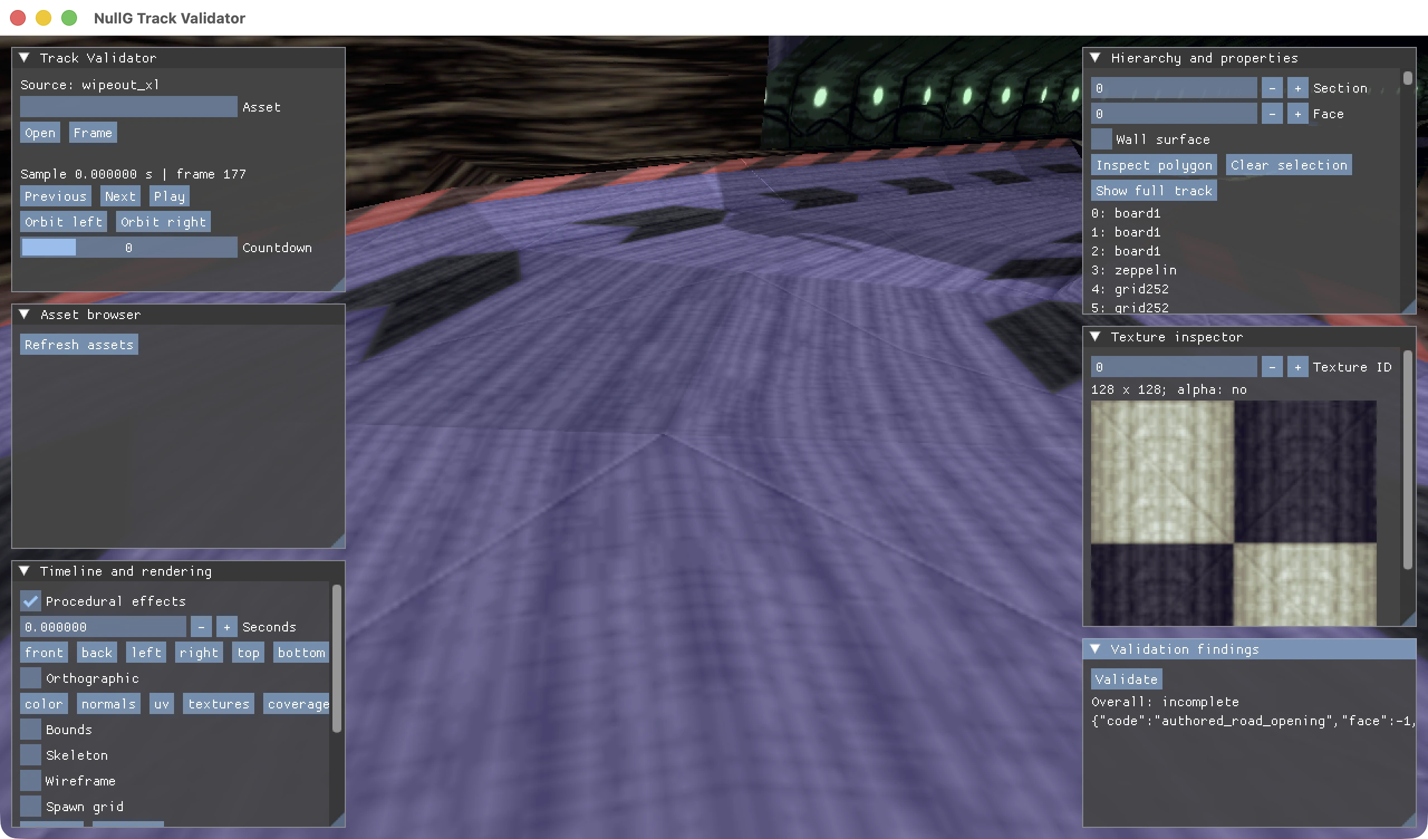Click Show full track
Screen dimensions: 1428x839
[x=1154, y=190]
